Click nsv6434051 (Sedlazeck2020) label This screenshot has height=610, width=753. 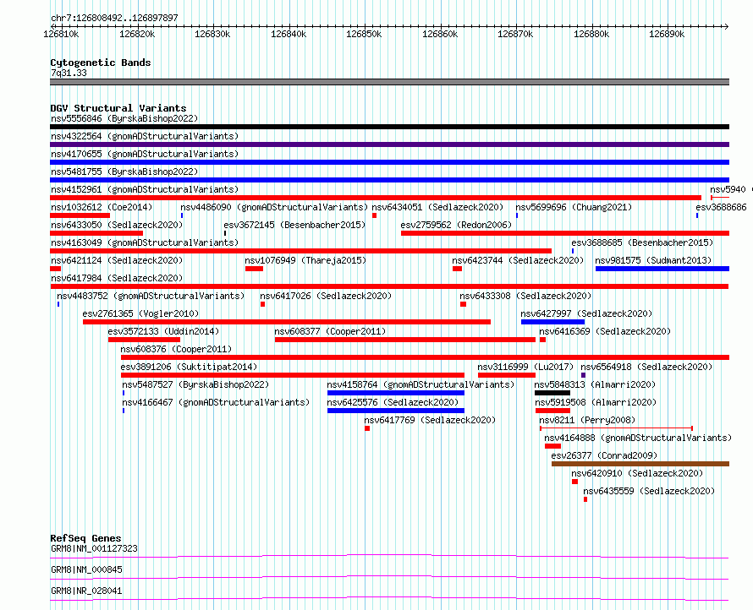click(437, 207)
